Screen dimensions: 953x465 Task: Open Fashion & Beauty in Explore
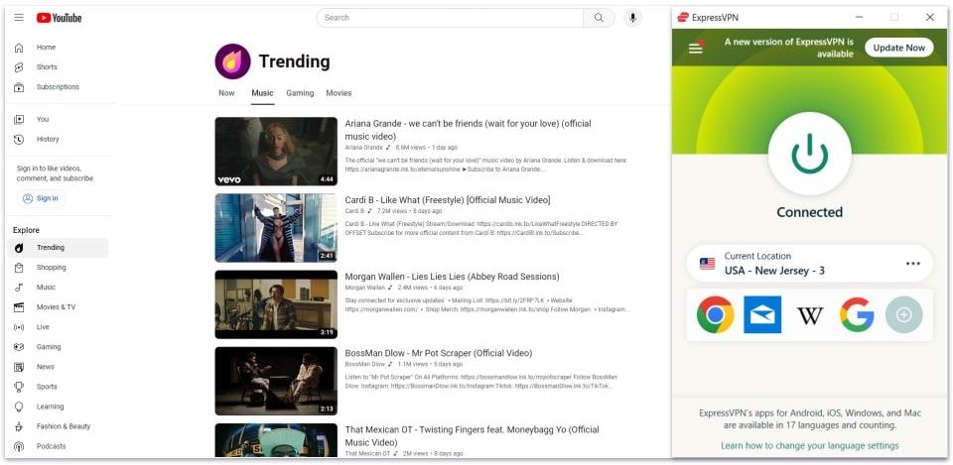pos(58,426)
